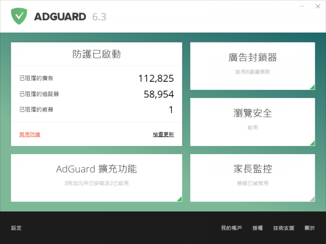Screen dimensions: 326x244
Task: Open the AdGuard 擴充功能 extensions card
Action: tap(96, 178)
